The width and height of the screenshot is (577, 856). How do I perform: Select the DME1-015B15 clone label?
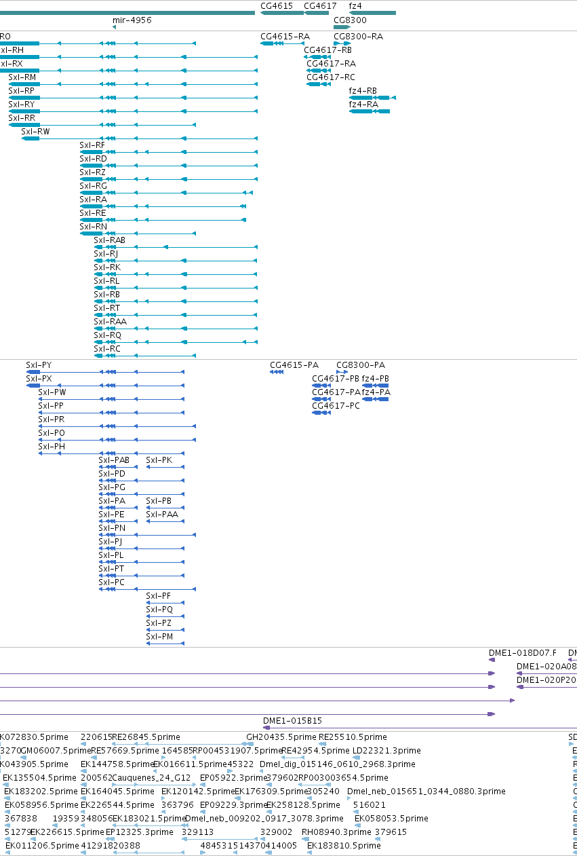tap(292, 721)
